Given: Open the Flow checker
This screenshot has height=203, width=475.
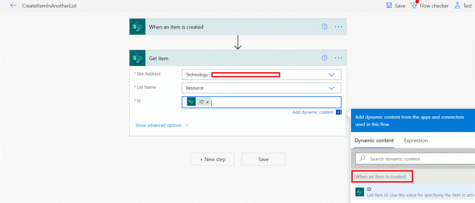Looking at the screenshot, I should (430, 6).
